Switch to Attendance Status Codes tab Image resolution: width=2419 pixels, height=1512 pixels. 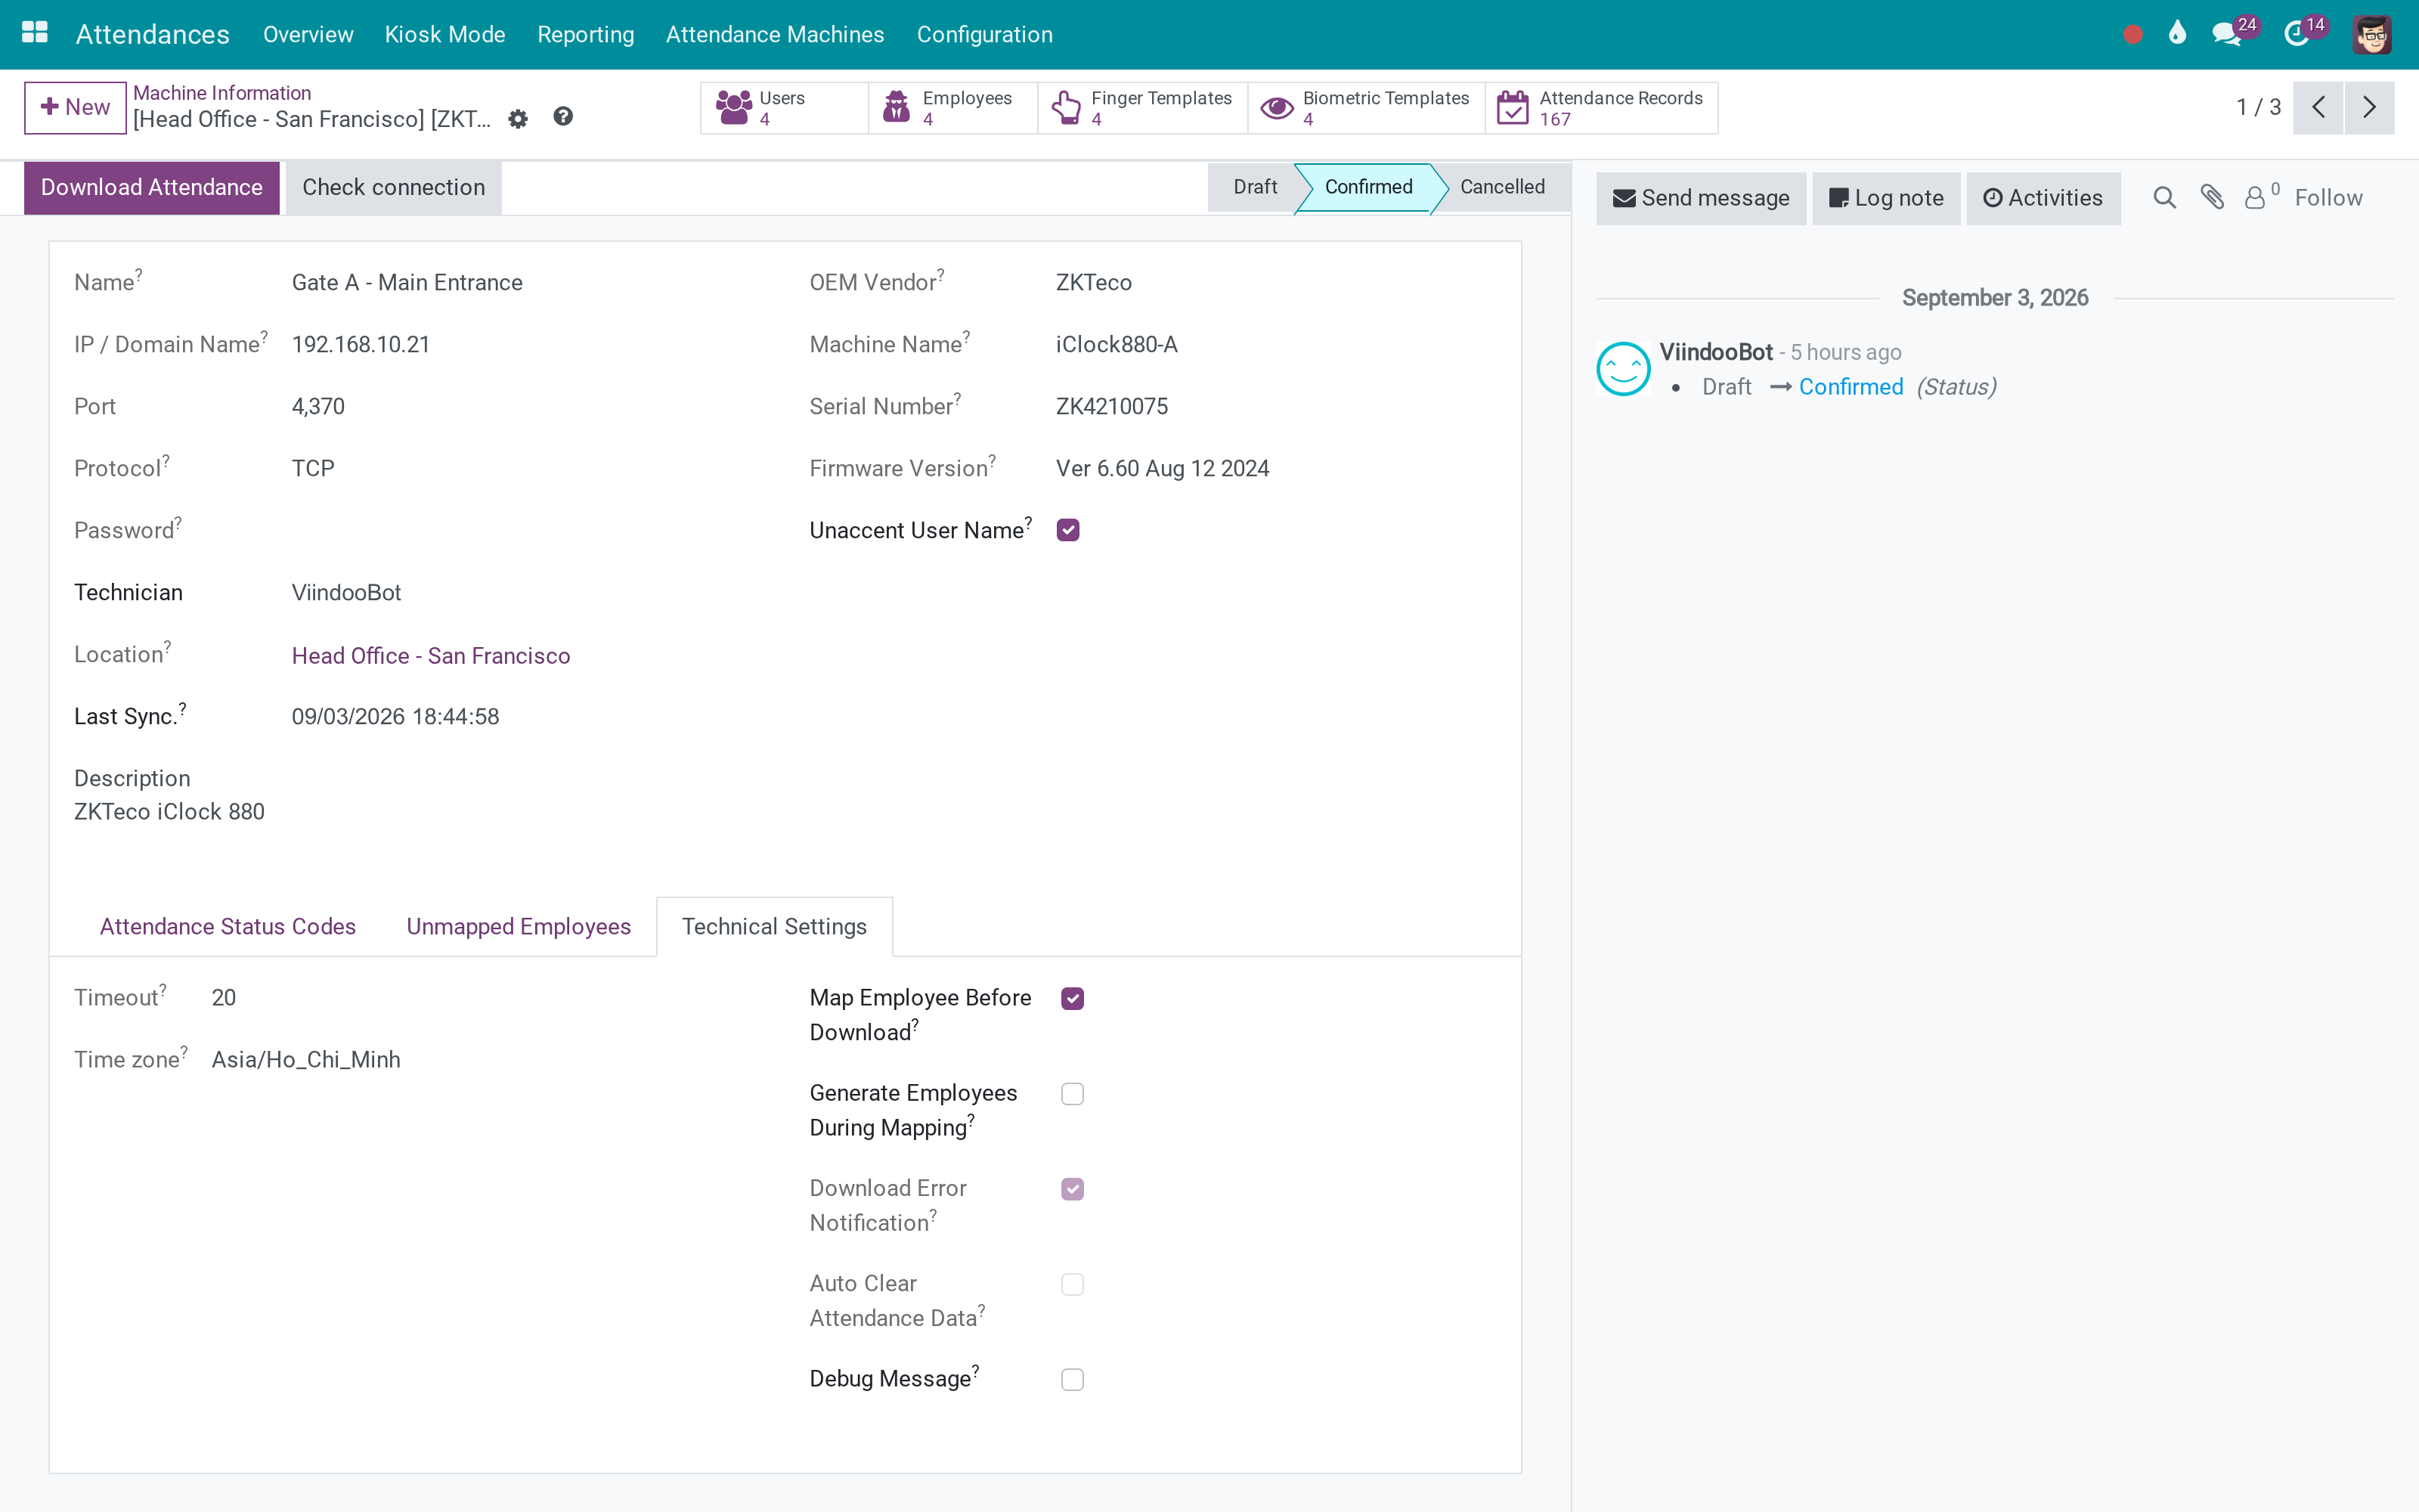pos(228,927)
